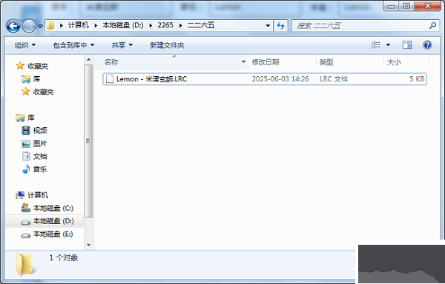Open the 包含到库中 menu

73,45
